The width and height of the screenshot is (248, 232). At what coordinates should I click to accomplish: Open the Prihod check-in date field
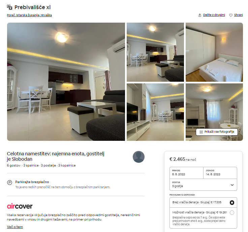(186, 173)
